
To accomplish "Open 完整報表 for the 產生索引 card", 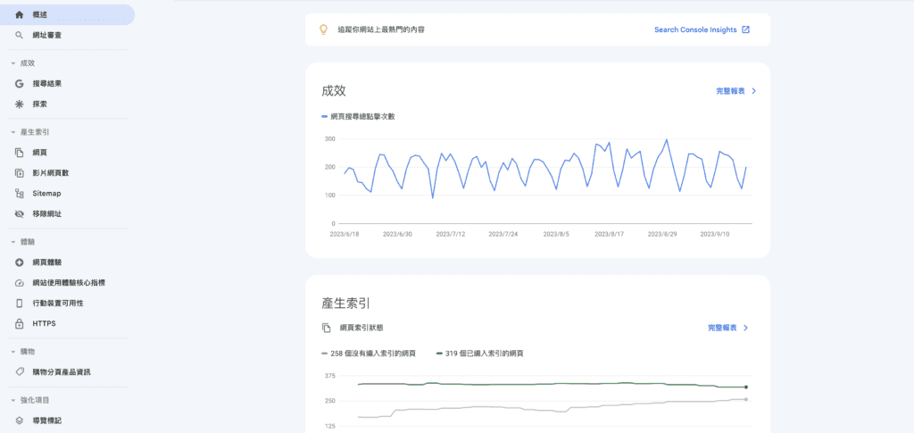I will [722, 329].
